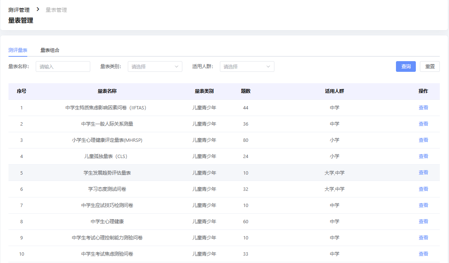449x263 pixels.
Task: Click 查看 for 中学生应试技巧检测问卷
Action: point(423,205)
